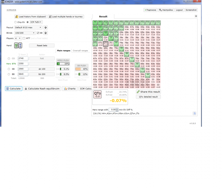Select the SB player radio button

pos(9,69)
